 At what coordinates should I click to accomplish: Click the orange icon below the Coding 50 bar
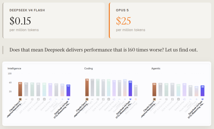pos(136,99)
